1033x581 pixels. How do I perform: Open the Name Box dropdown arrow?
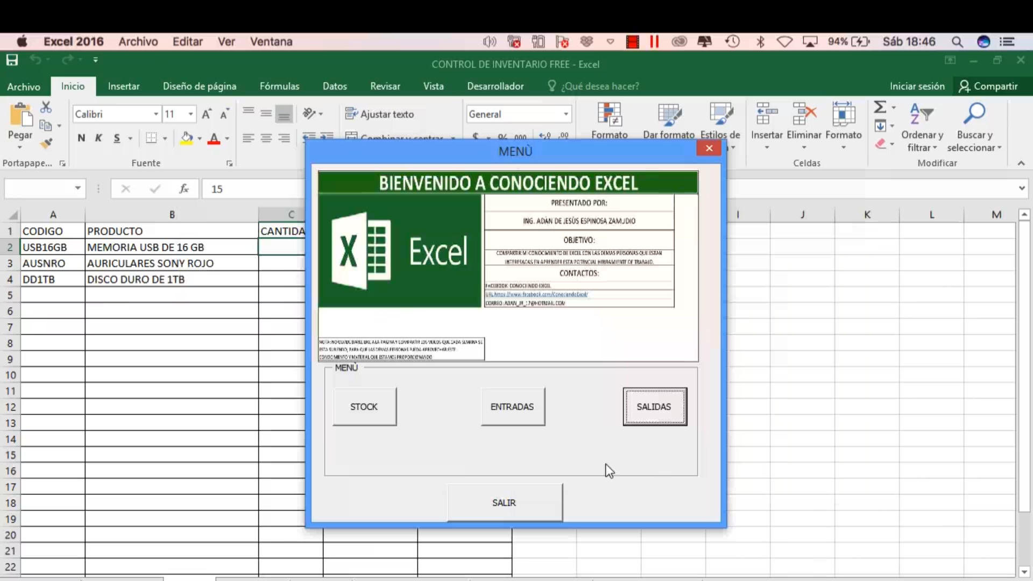(77, 188)
